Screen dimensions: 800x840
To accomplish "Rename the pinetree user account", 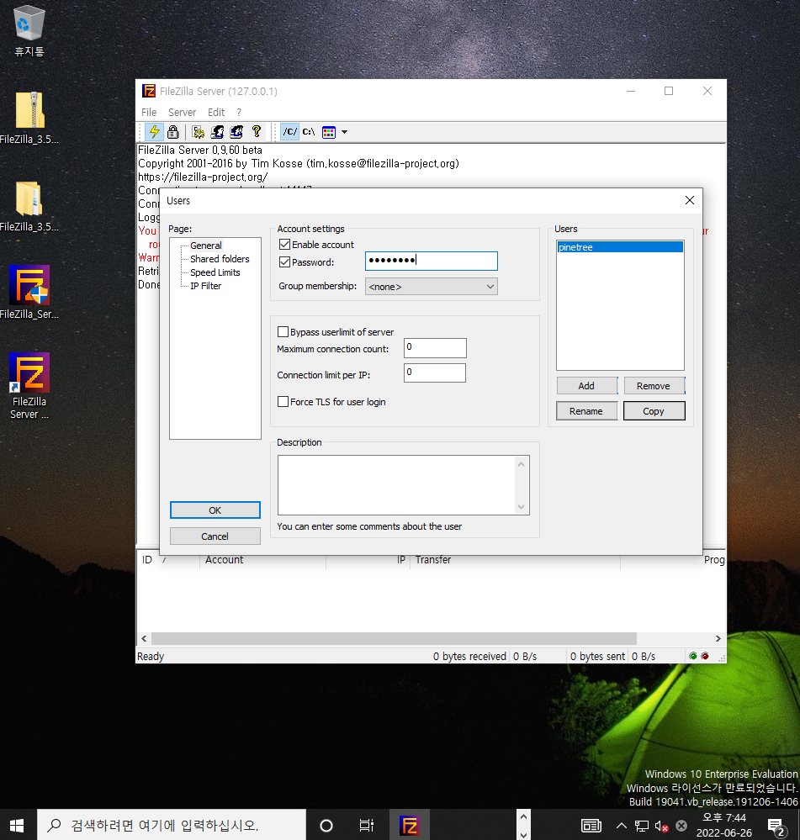I will tap(586, 410).
